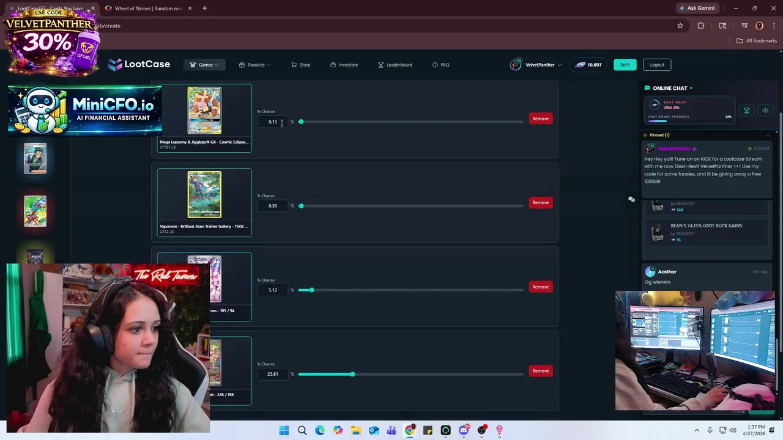This screenshot has height=440, width=783.
Task: Click the 10,807 loot bucks balance
Action: coord(588,65)
